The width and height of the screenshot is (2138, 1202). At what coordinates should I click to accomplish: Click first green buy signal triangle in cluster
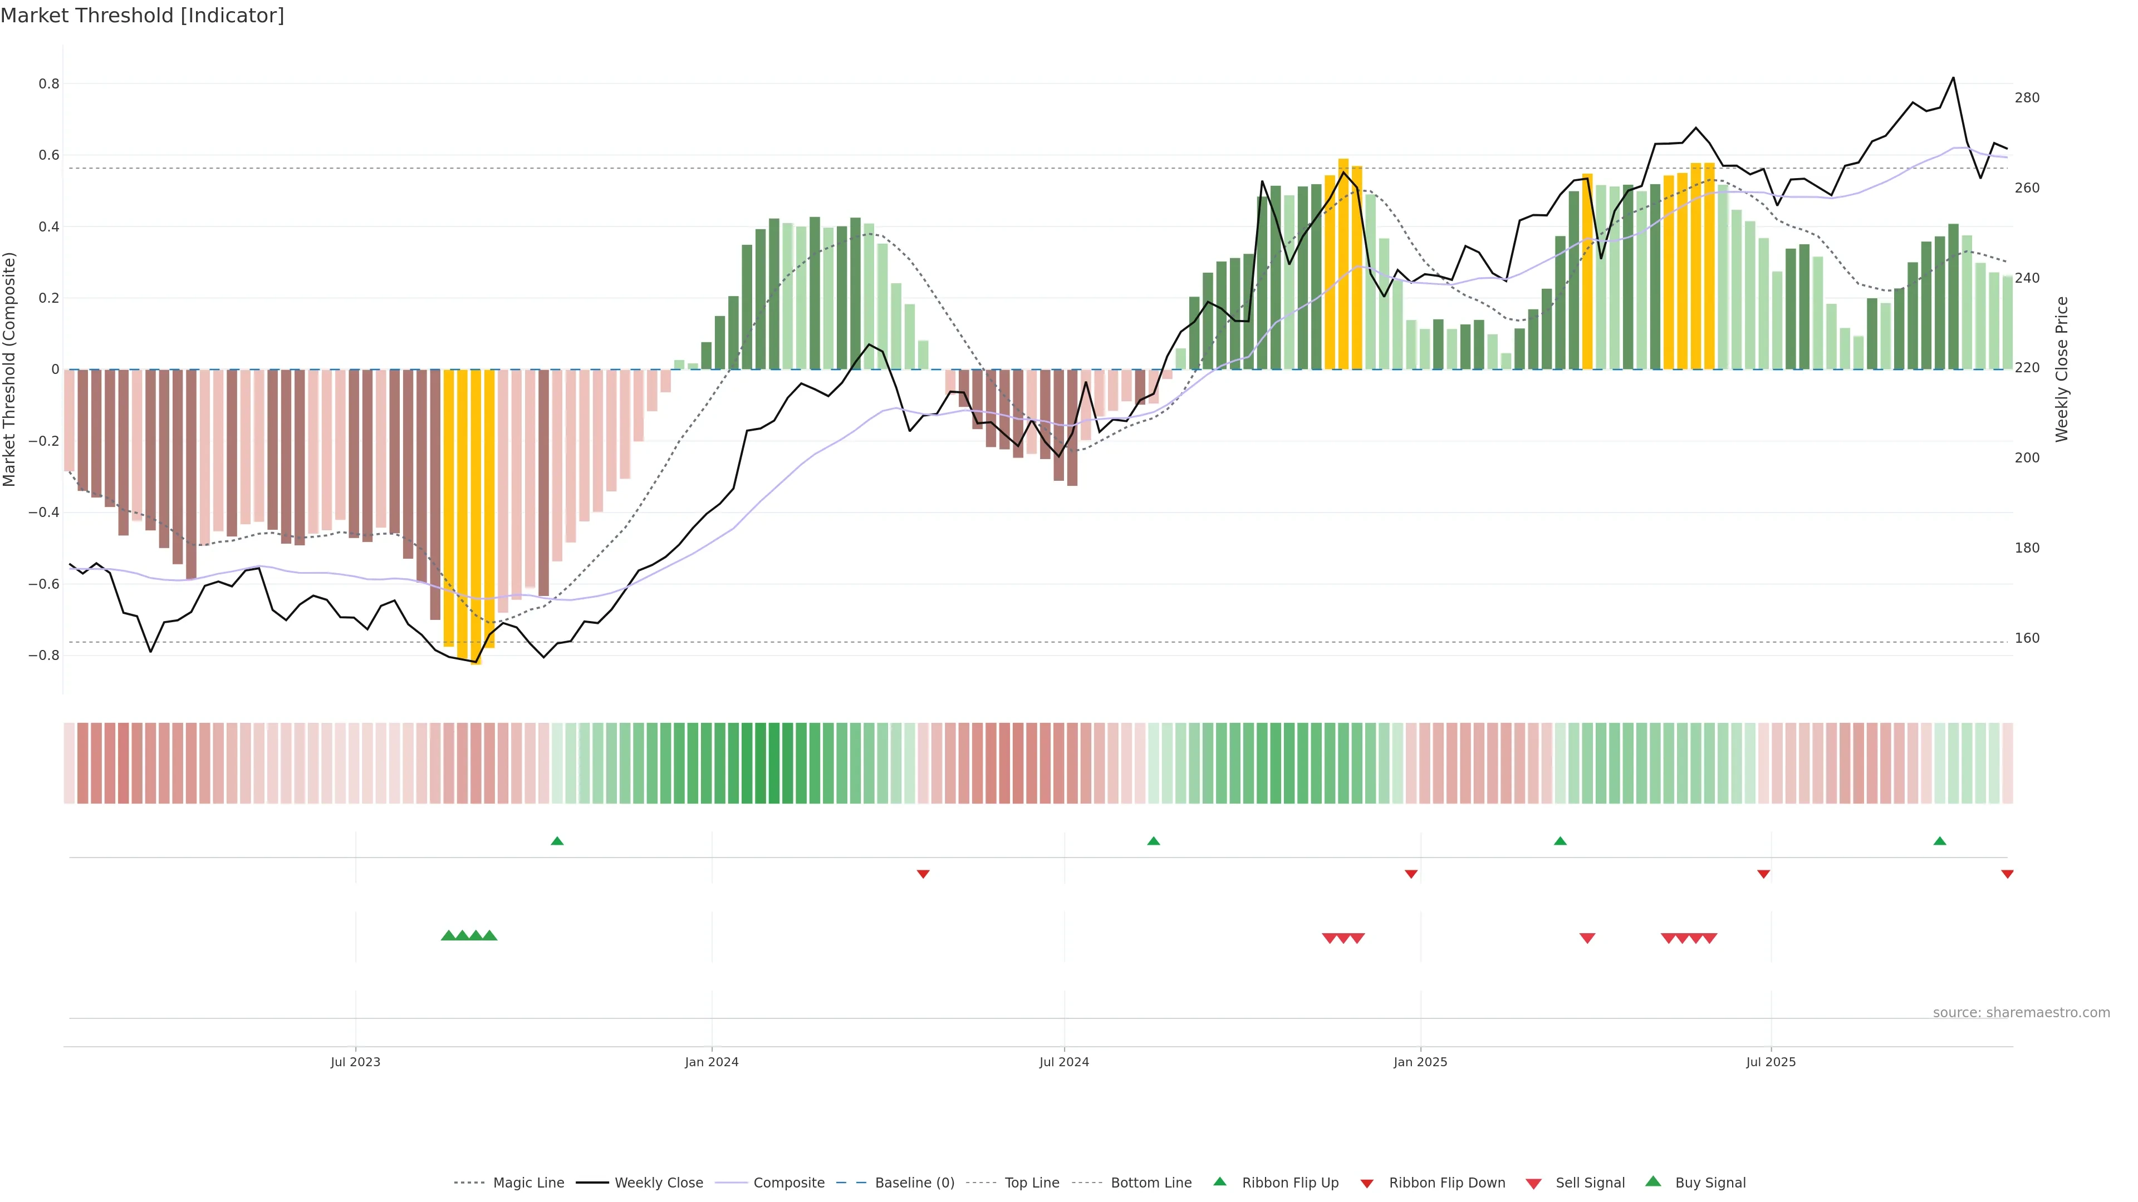coord(448,935)
